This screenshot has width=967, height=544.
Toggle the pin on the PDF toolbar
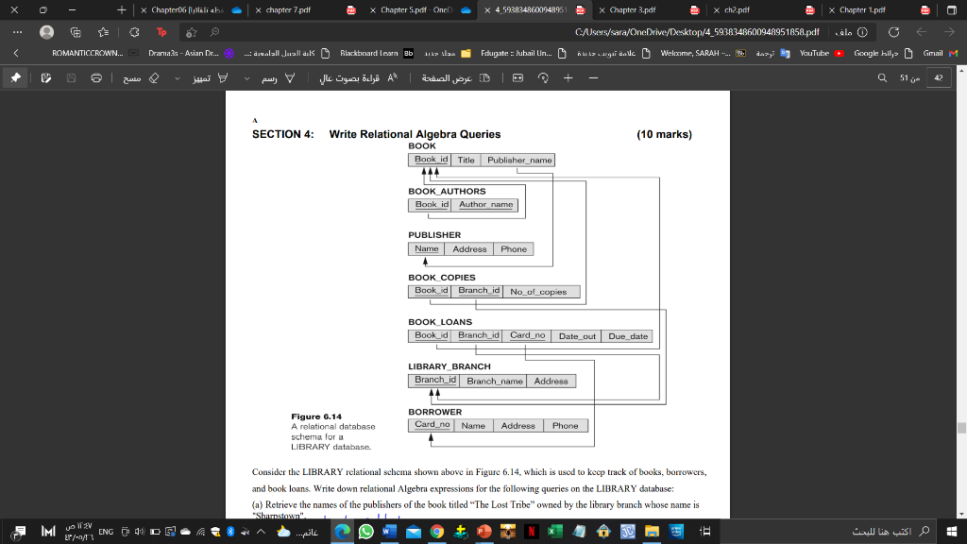point(14,79)
